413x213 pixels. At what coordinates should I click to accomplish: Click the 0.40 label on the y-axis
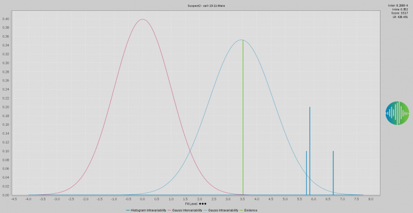(6, 19)
